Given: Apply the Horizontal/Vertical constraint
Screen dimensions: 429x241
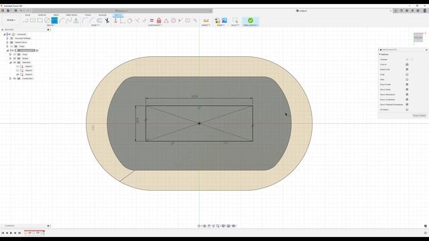Looking at the screenshot, I should [x=116, y=21].
